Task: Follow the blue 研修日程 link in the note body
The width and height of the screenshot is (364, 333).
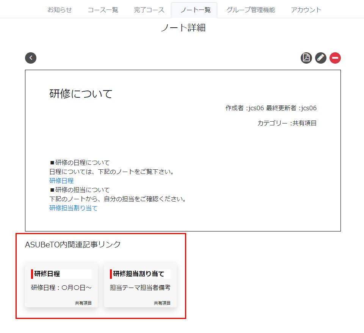Action: click(x=61, y=181)
